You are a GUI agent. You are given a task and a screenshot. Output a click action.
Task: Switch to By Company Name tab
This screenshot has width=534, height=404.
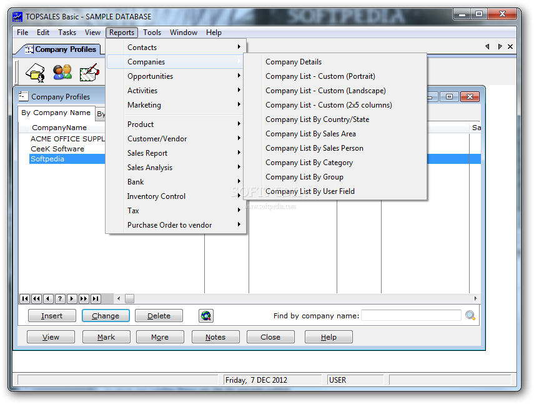click(x=56, y=113)
